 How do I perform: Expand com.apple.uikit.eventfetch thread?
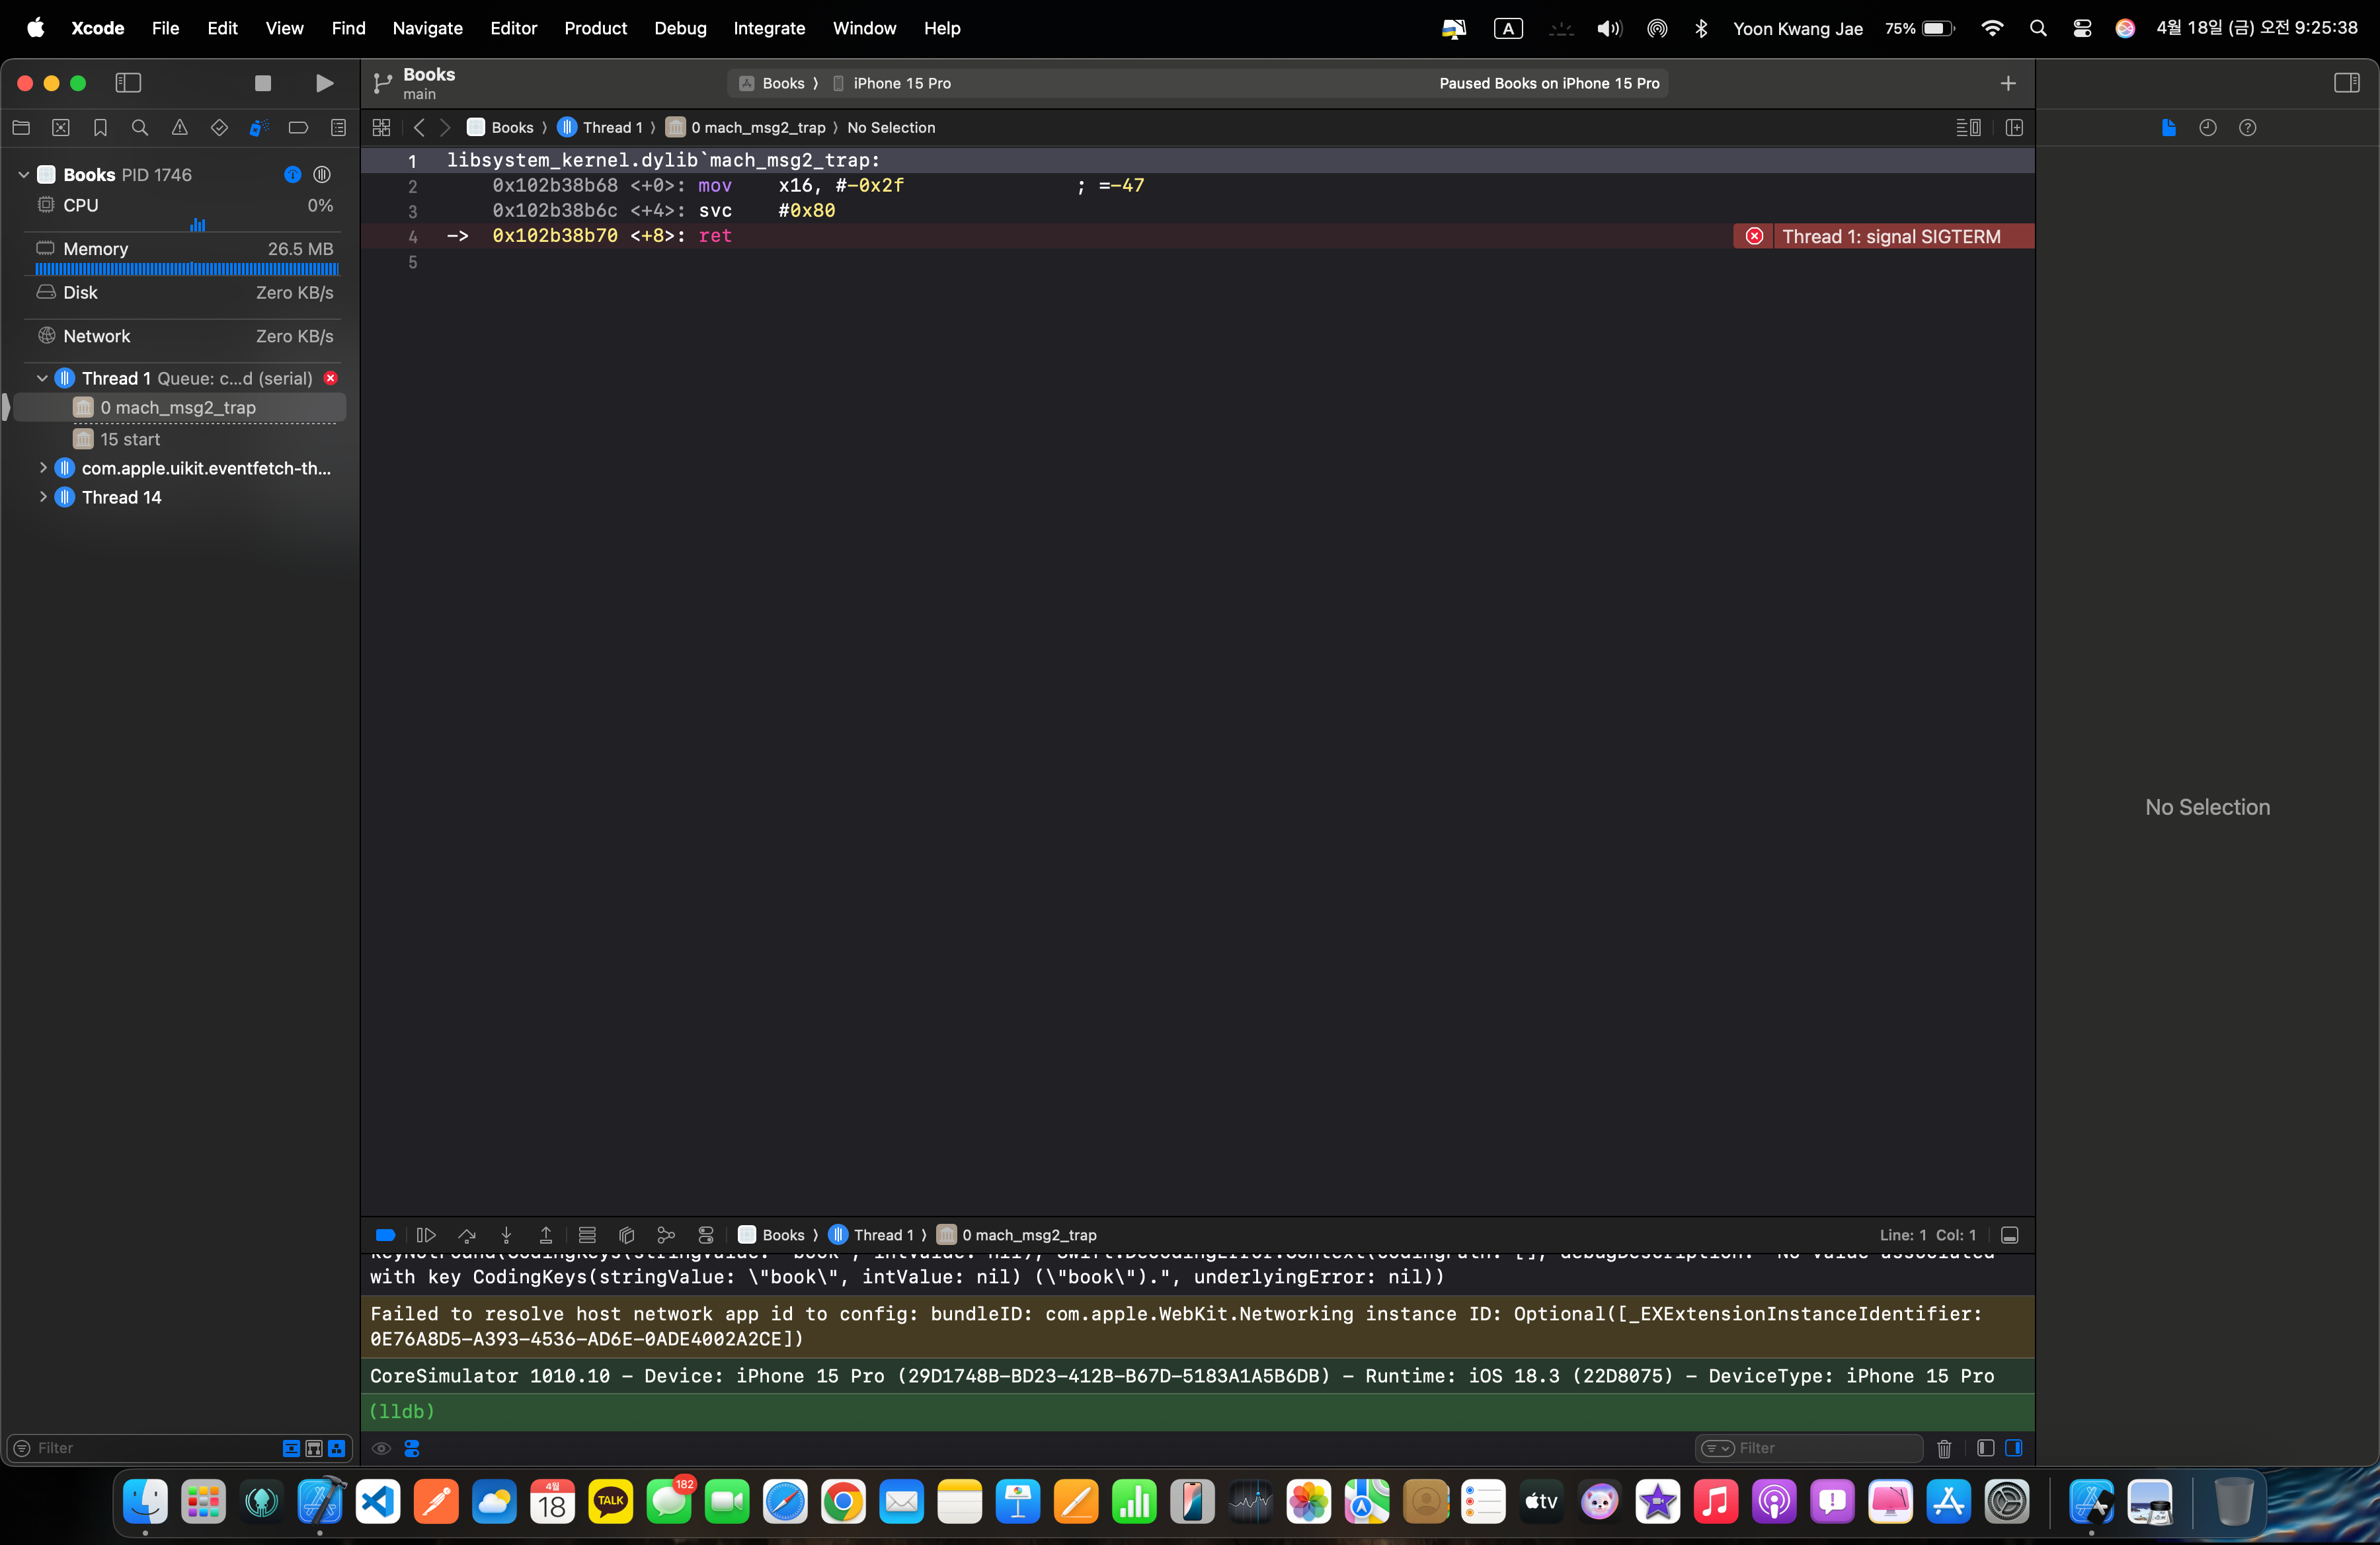[42, 468]
